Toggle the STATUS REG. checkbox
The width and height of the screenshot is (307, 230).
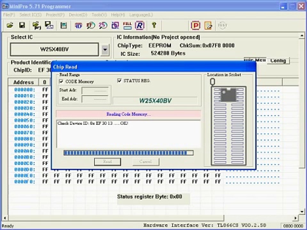pyautogui.click(x=119, y=80)
